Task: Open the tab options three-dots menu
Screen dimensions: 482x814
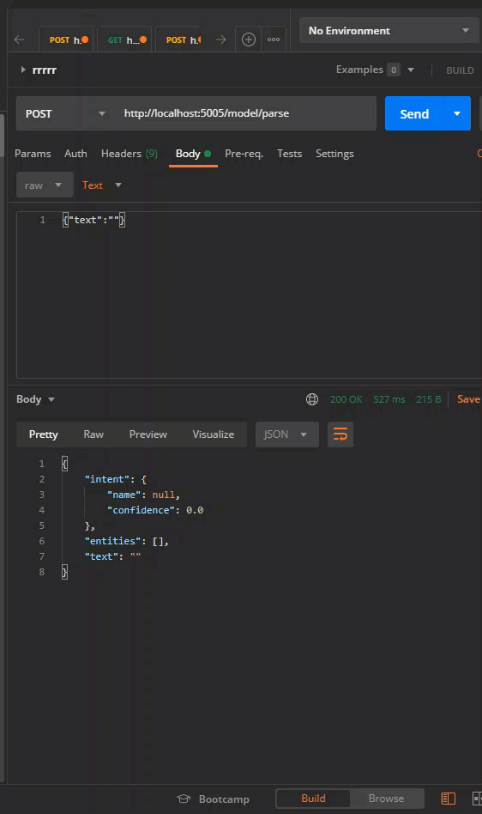Action: 274,39
